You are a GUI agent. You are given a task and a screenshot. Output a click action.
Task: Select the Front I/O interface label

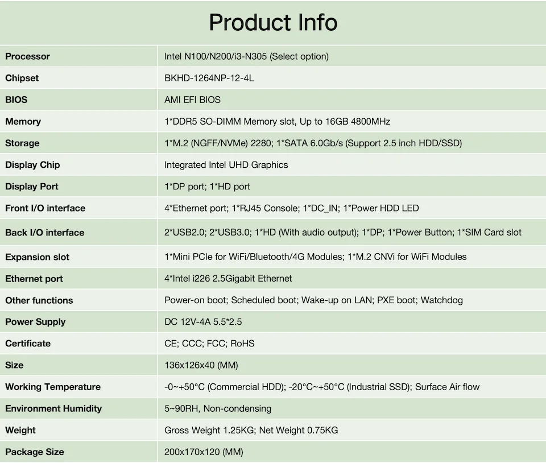45,208
